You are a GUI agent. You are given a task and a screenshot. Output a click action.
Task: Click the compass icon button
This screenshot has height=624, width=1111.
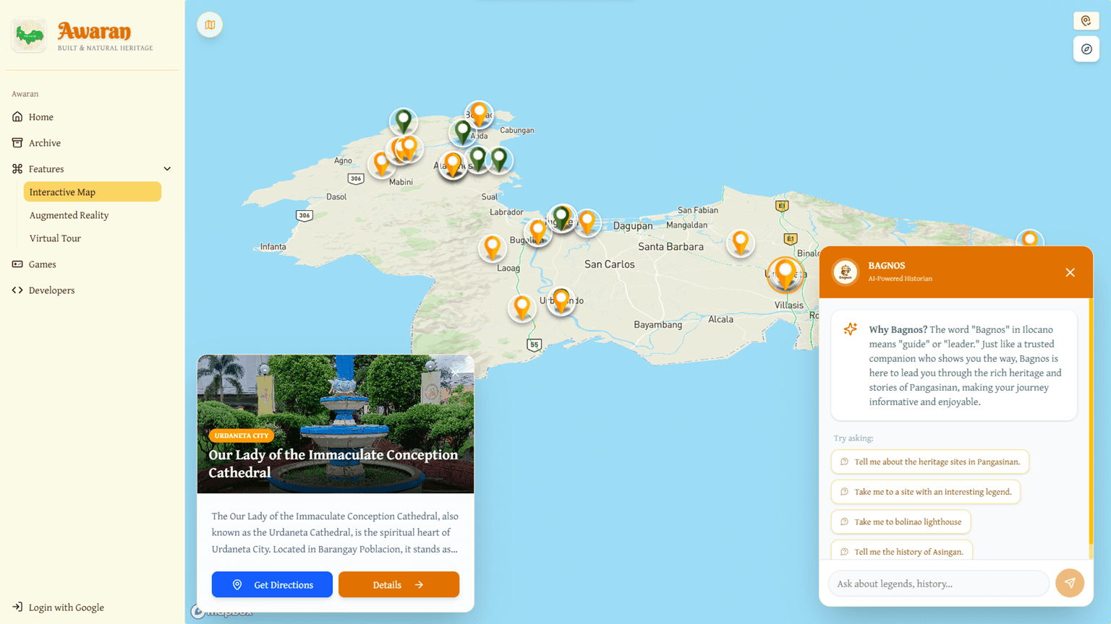click(1086, 49)
